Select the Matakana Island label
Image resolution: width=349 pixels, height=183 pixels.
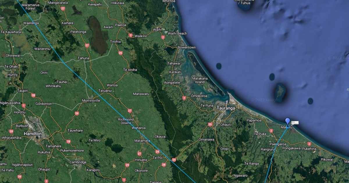tap(200, 80)
